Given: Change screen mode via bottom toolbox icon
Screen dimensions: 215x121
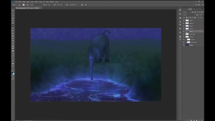Looking at the screenshot, I should coord(13,79).
